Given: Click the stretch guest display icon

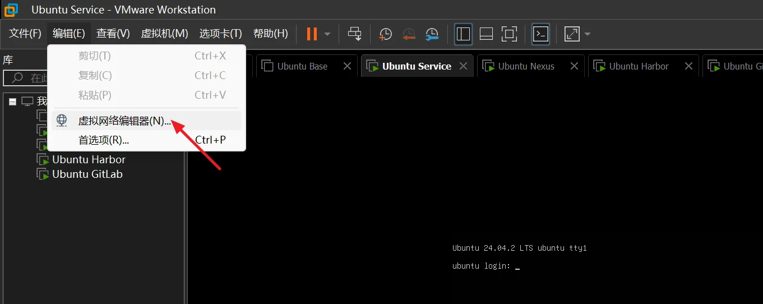Looking at the screenshot, I should (572, 34).
